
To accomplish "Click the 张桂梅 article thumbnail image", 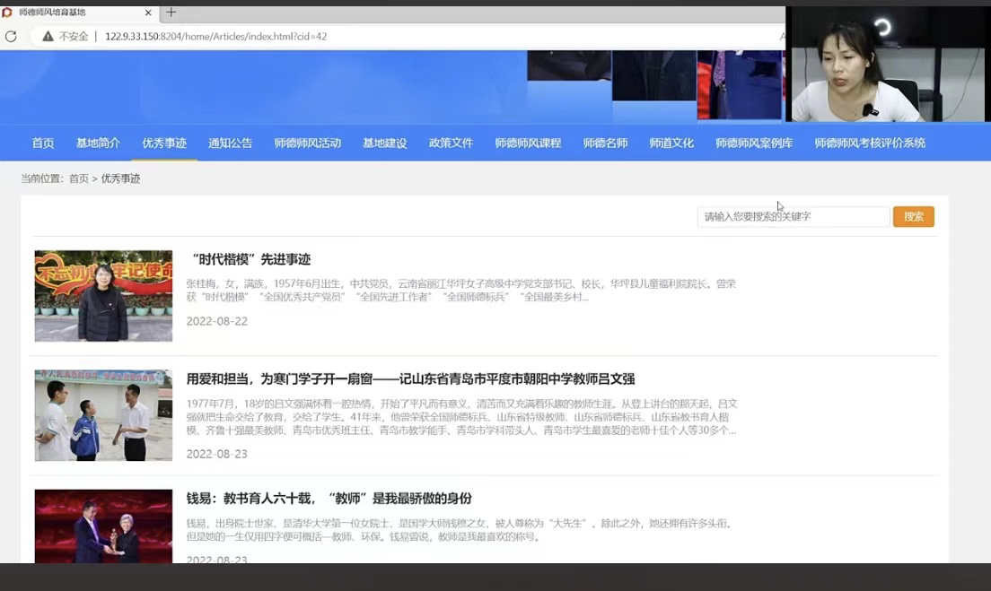I will pos(103,296).
